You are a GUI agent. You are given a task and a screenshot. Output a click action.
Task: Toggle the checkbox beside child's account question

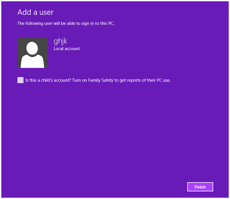pyautogui.click(x=20, y=80)
